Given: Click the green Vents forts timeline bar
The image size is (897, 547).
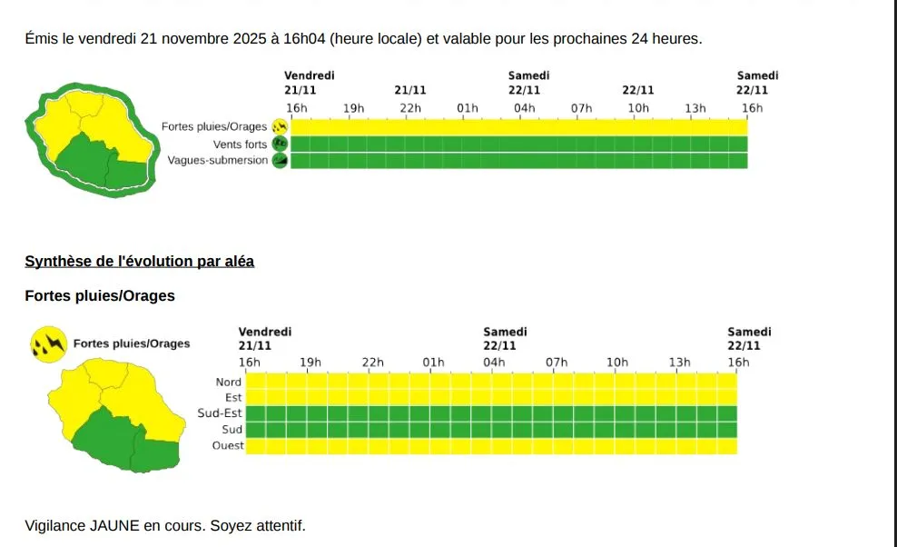Looking at the screenshot, I should 517,144.
